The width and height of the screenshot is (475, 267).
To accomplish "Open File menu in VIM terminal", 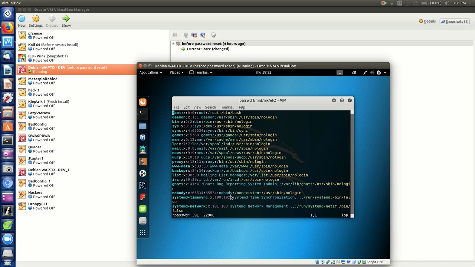I will [x=177, y=107].
